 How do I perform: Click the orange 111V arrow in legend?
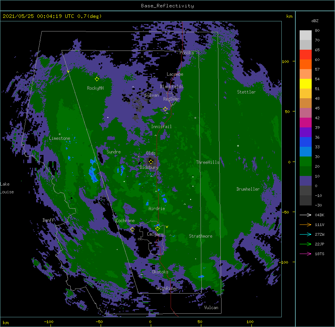click(x=305, y=224)
